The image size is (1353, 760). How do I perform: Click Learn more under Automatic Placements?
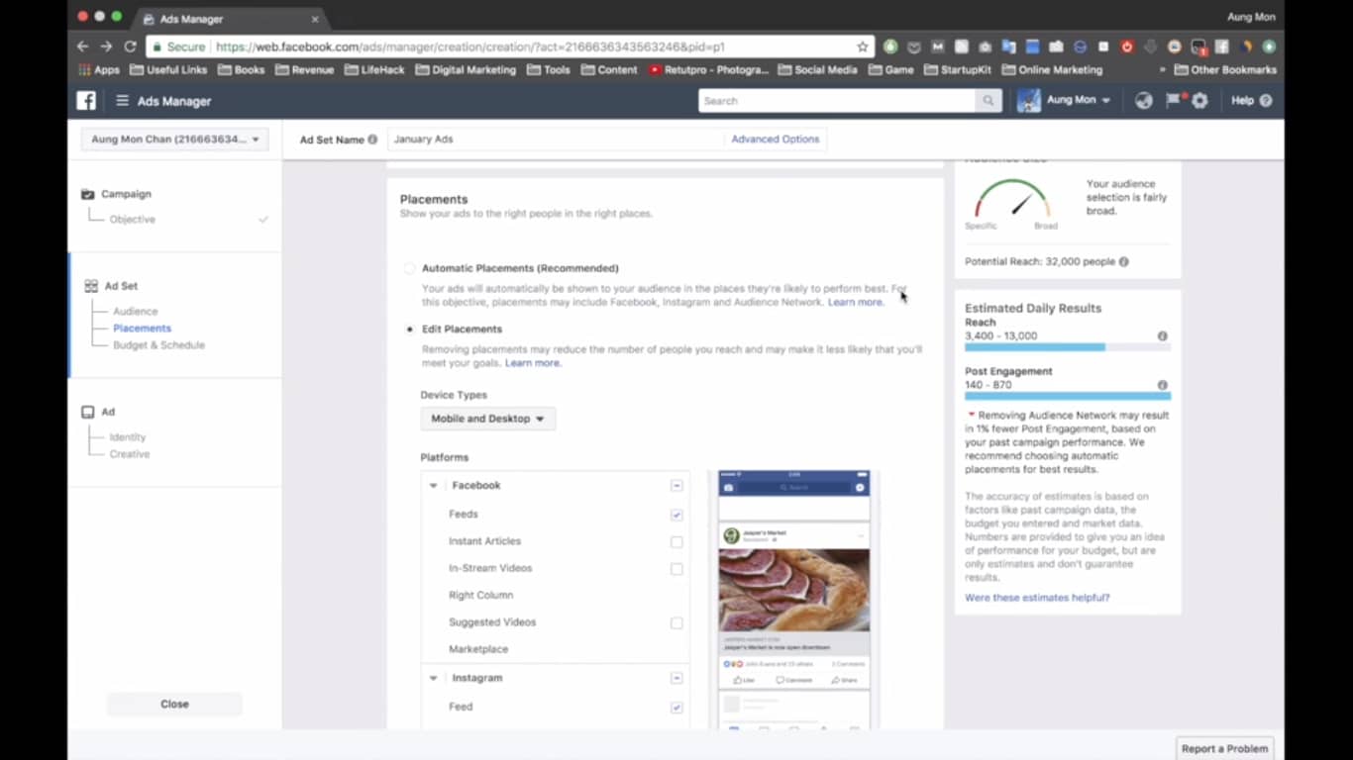856,302
